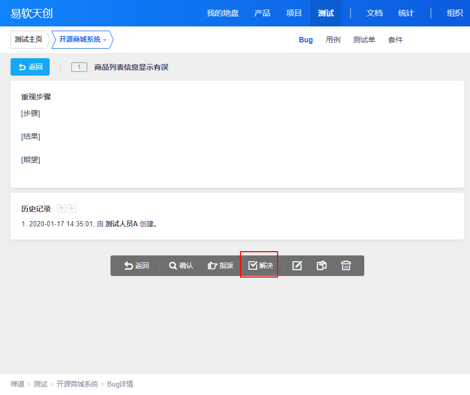Screen dimensions: 470x395
Task: Click the history entry dated 2020-01-17 14:35:01
Action: [x=89, y=224]
